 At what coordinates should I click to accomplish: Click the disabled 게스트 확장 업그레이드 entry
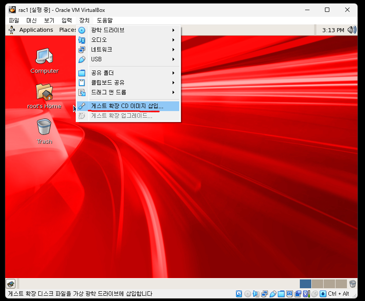128,116
